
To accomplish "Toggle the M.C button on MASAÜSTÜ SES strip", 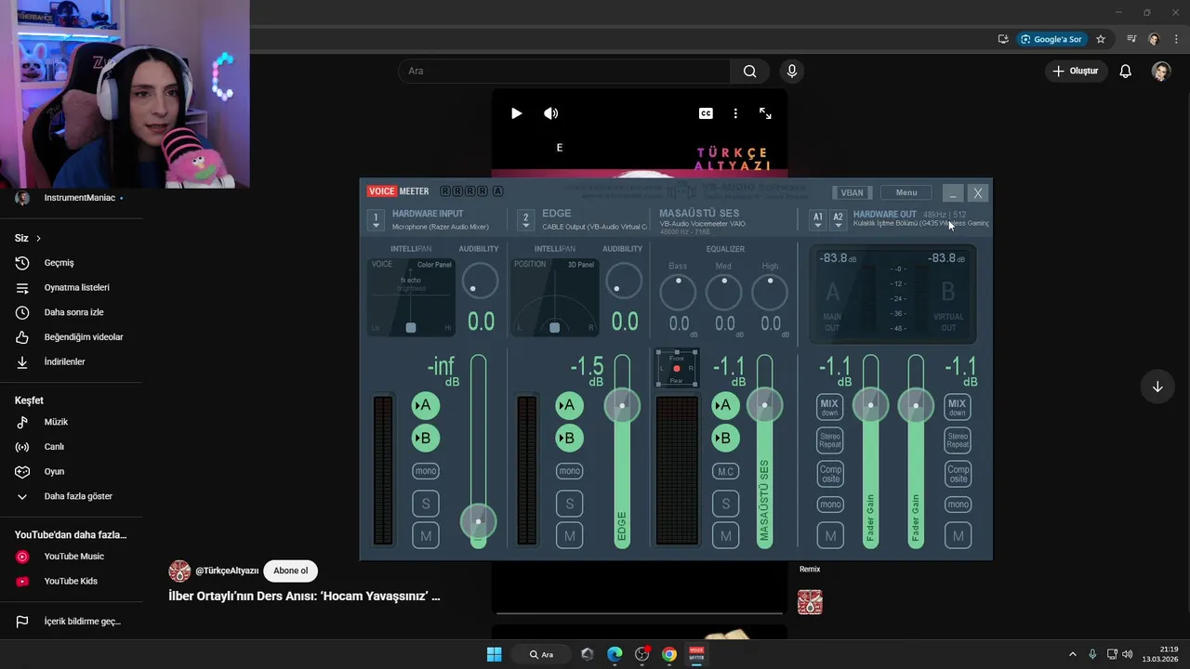I will point(726,471).
